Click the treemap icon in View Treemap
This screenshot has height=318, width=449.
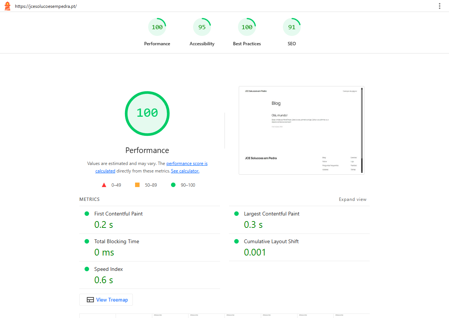coord(90,300)
